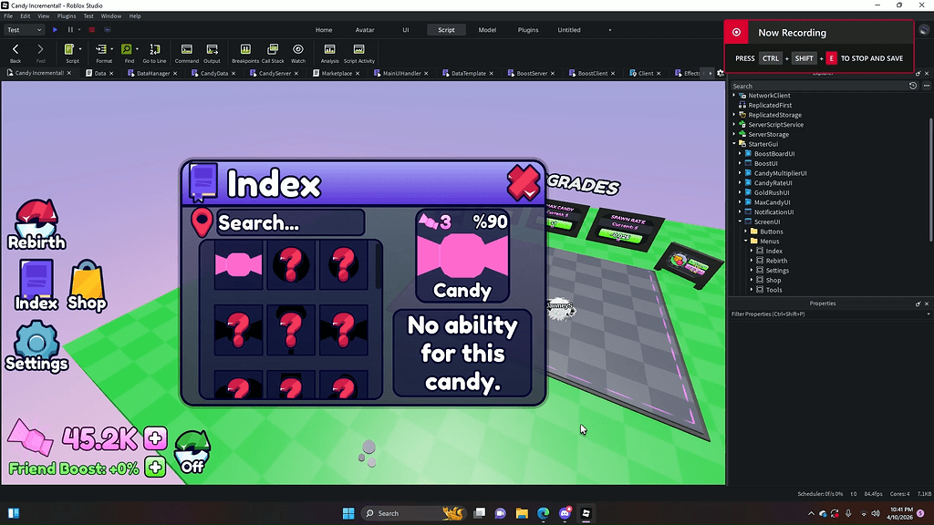Select ServerStorage in Explorer
934x525 pixels.
point(768,134)
